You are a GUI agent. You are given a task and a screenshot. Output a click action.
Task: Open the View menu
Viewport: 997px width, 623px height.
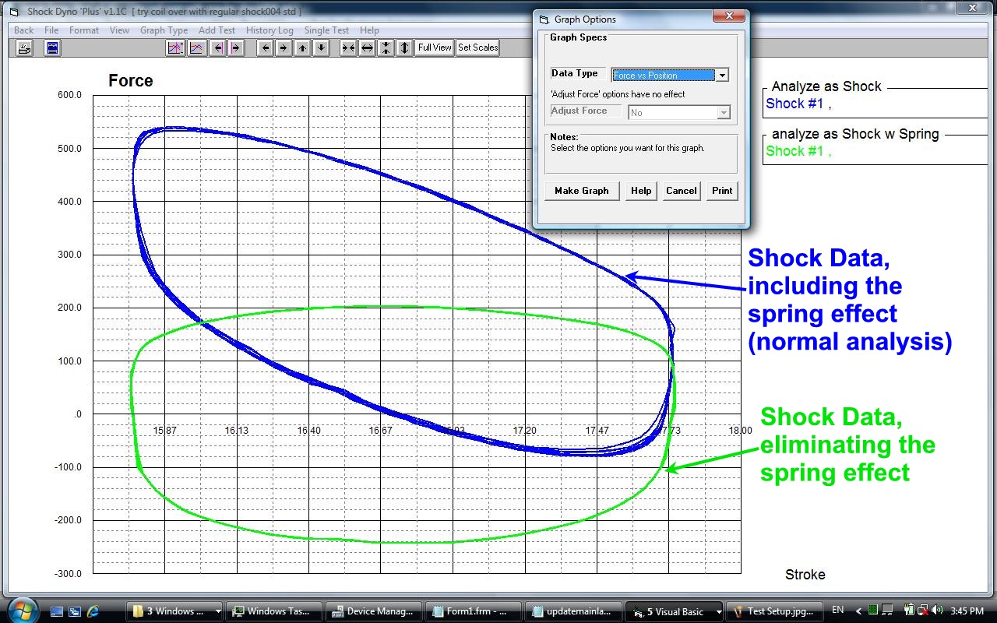pos(119,30)
